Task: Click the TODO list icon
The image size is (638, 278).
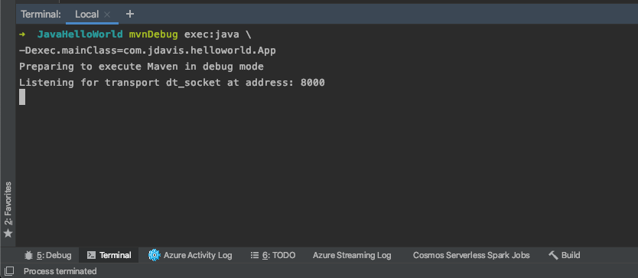Action: coord(255,255)
